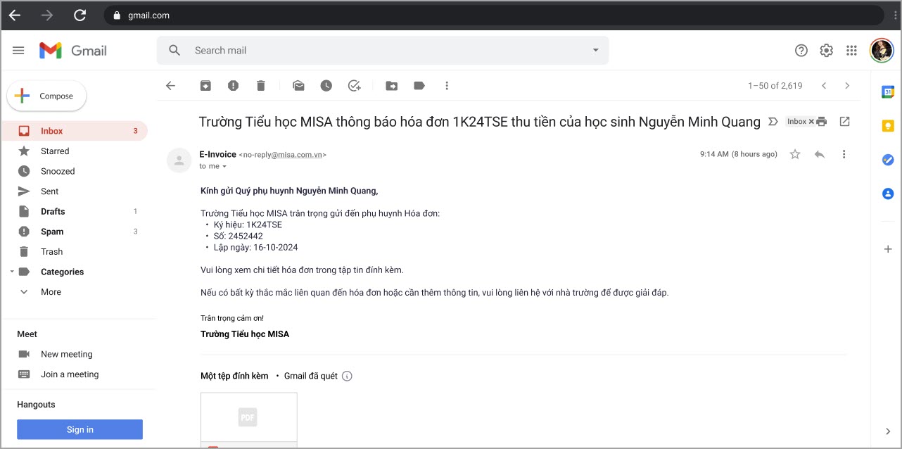Click the gmail.com address bar
This screenshot has width=902, height=449.
point(493,15)
